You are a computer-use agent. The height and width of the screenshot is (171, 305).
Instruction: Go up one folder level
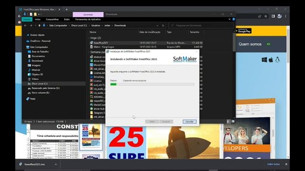click(x=40, y=25)
